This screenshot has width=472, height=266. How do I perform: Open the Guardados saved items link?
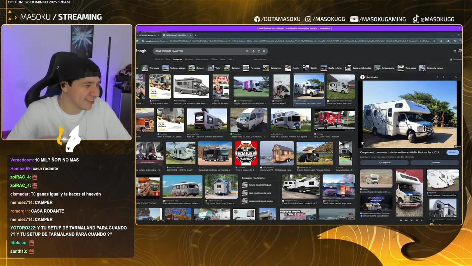[457, 59]
